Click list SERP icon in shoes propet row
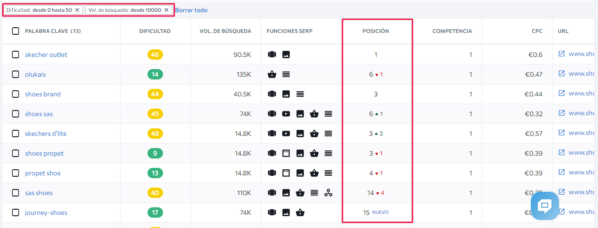 (x=328, y=153)
